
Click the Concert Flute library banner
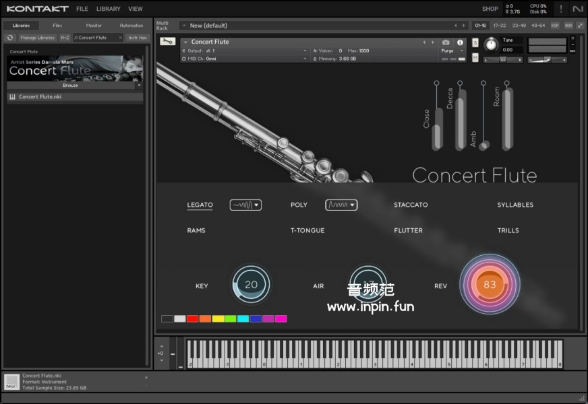tap(75, 69)
